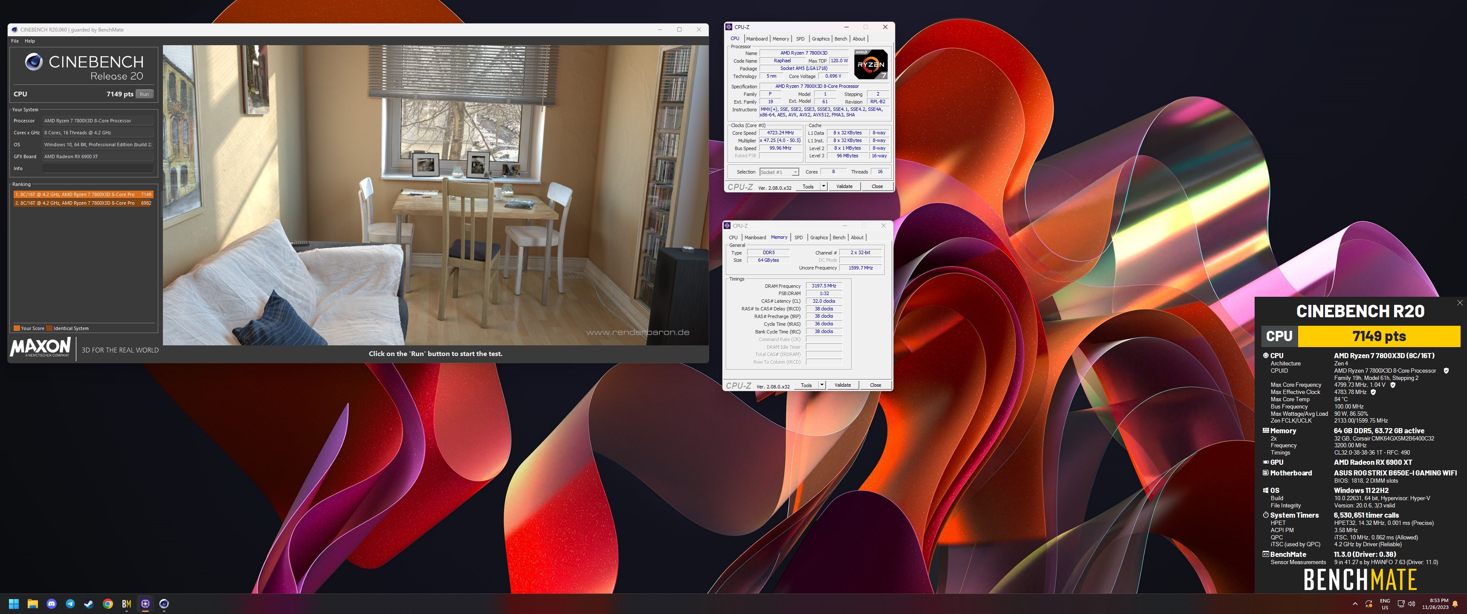Click the Ryzen 7 logo in CPU-Z

tap(871, 64)
